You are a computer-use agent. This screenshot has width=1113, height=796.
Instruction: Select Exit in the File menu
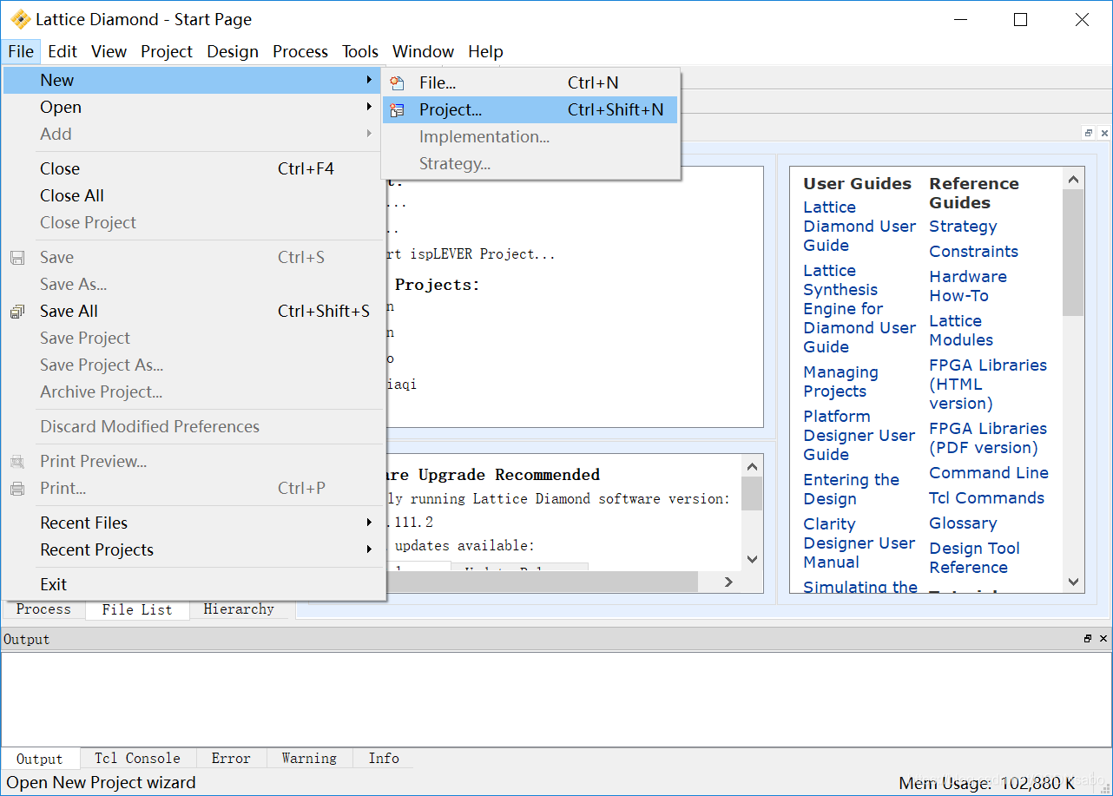[193, 585]
